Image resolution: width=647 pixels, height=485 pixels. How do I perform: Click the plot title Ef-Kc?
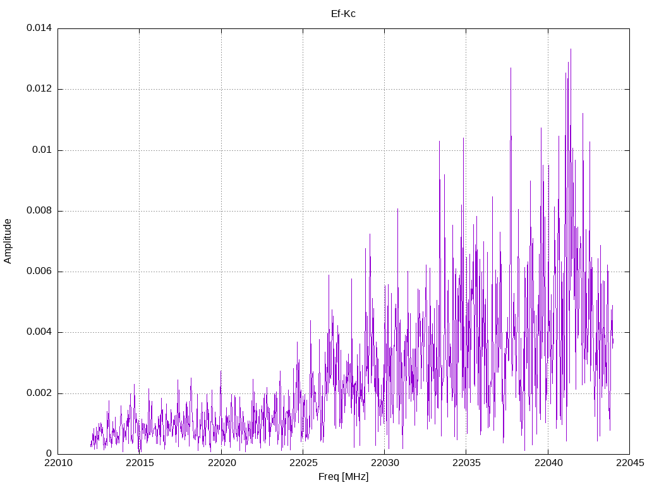(x=343, y=14)
